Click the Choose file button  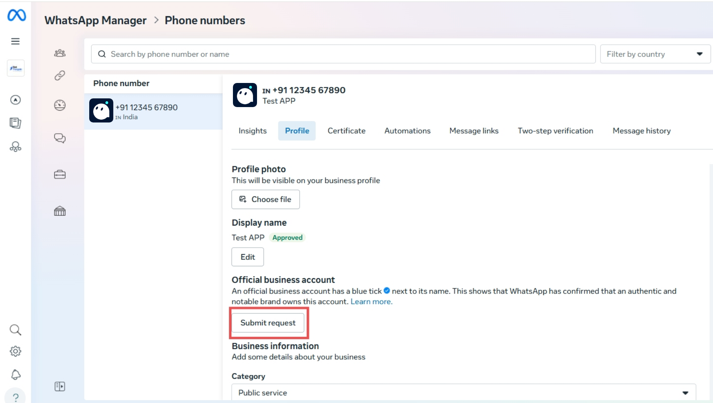266,200
